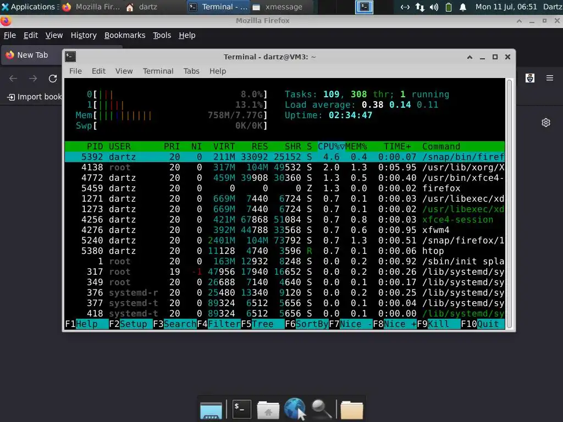Open Firefox View menu
The width and height of the screenshot is (563, 422).
54,35
